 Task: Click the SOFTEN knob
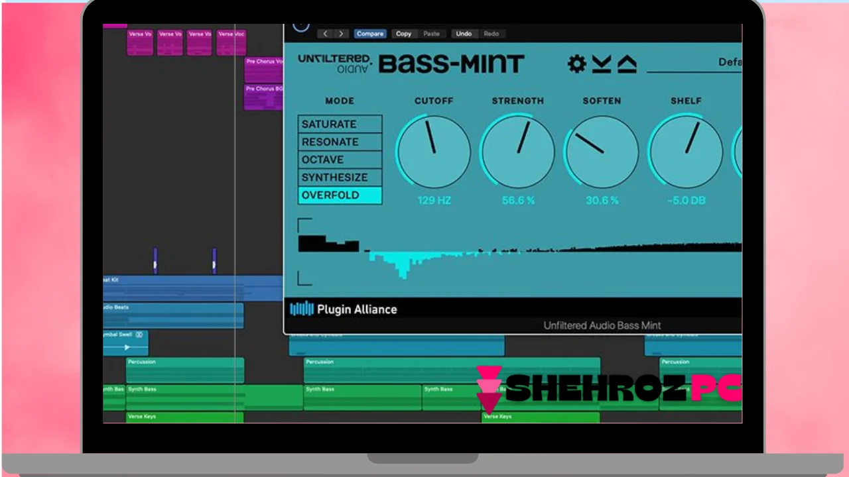602,152
